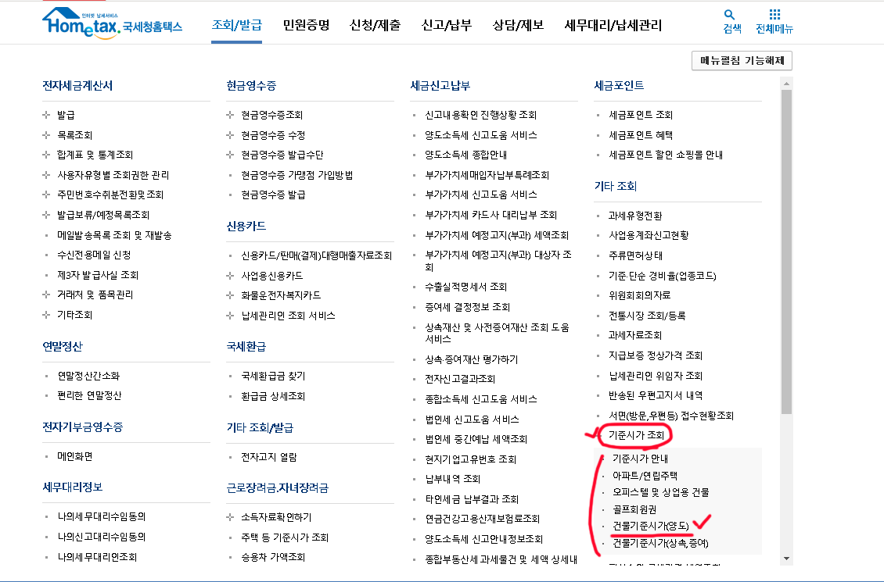
Task: Open 양도소득세 신고도움 서비스
Action: pyautogui.click(x=481, y=135)
